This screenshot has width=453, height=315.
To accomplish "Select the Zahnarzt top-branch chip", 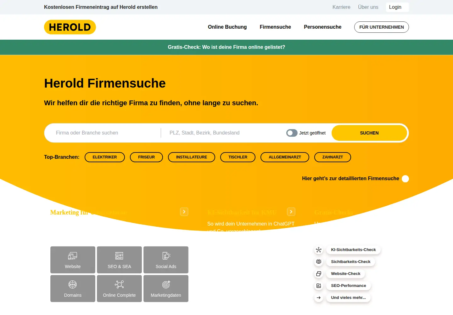I will point(333,157).
